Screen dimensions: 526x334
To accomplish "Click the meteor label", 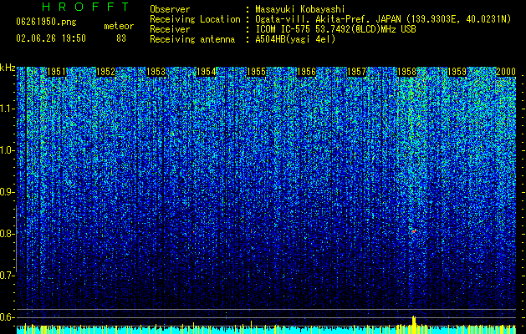I will [x=119, y=26].
